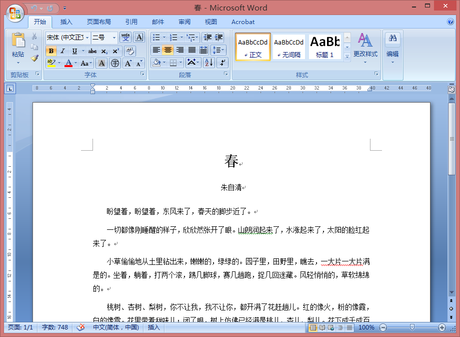Open the line spacing dropdown
The height and width of the screenshot is (337, 460).
tap(218, 50)
